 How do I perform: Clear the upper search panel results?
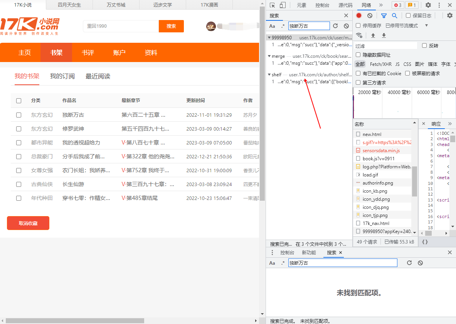tap(346, 26)
